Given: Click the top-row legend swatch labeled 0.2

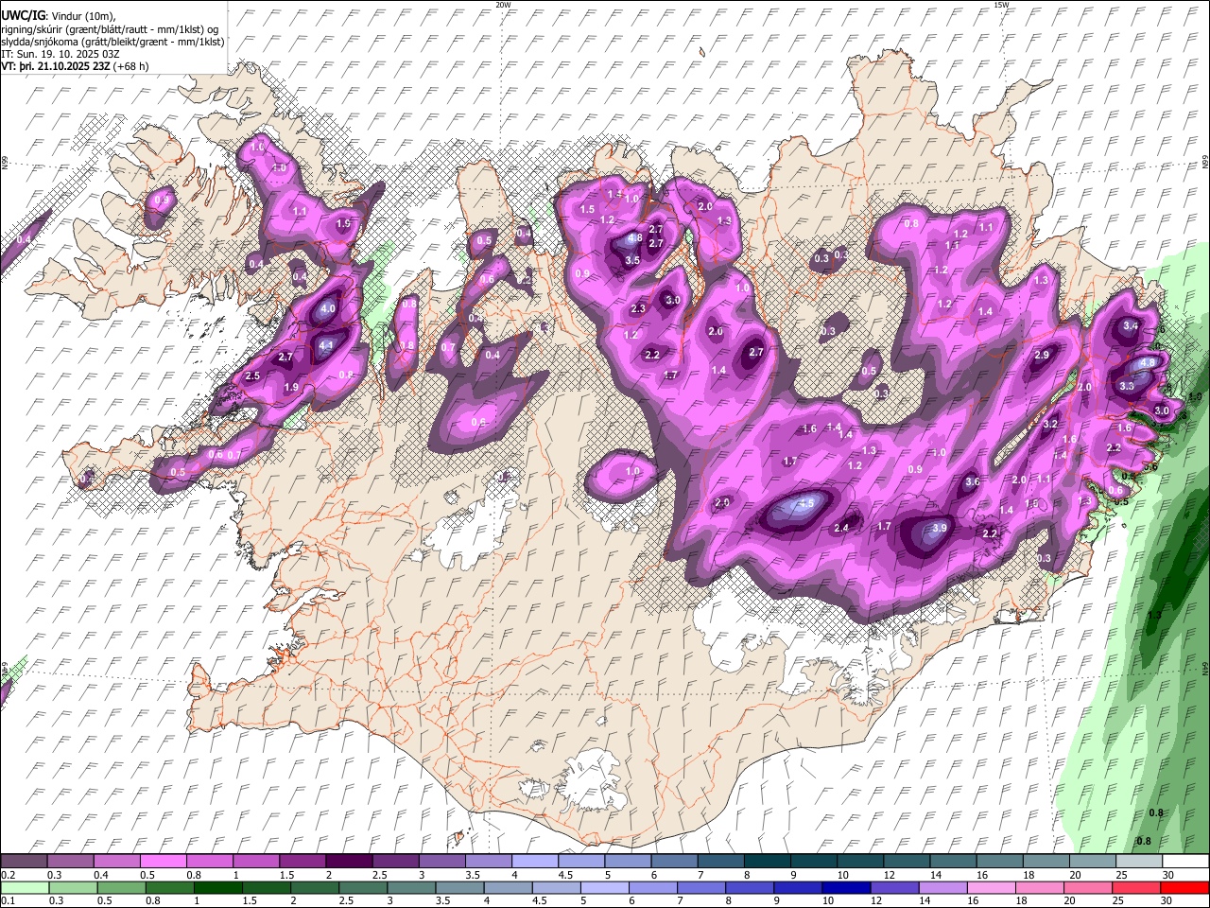Looking at the screenshot, I should pyautogui.click(x=24, y=862).
